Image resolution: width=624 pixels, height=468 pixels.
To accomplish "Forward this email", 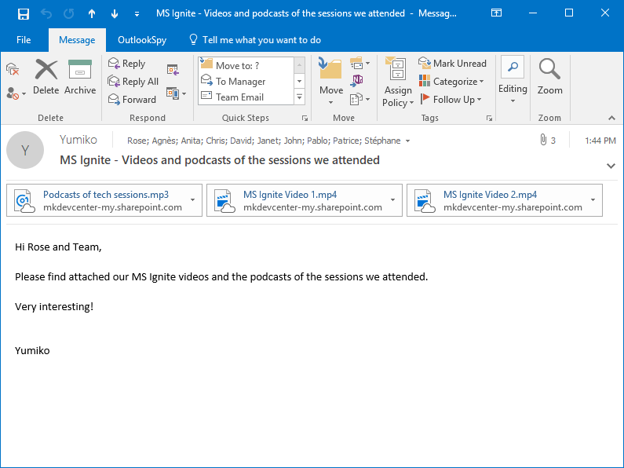I will coord(132,99).
